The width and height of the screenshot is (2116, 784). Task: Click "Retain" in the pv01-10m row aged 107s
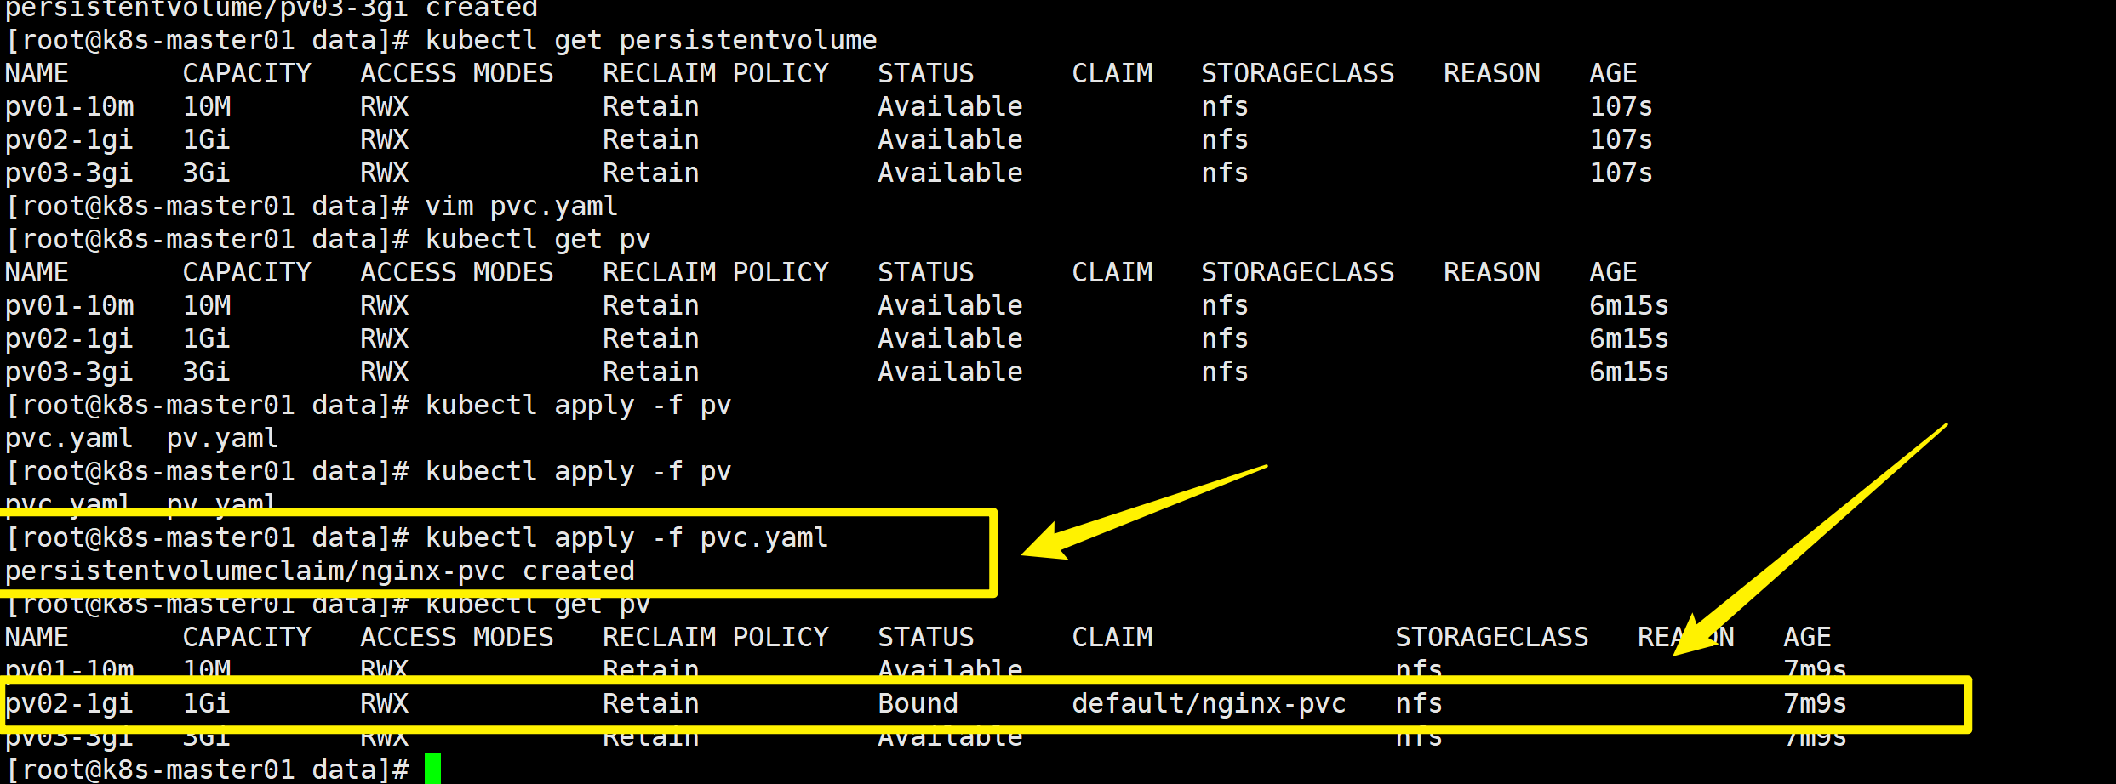[x=651, y=107]
